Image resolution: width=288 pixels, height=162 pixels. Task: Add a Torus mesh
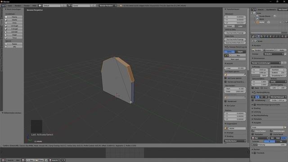[x=13, y=38]
